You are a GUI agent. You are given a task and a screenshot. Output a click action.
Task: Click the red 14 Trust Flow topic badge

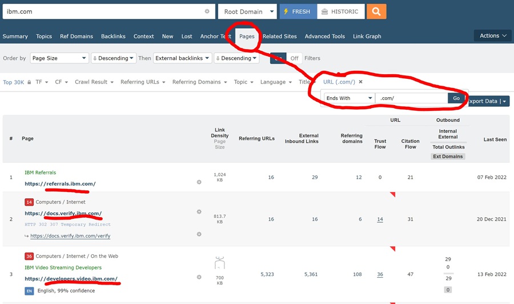[x=29, y=202]
